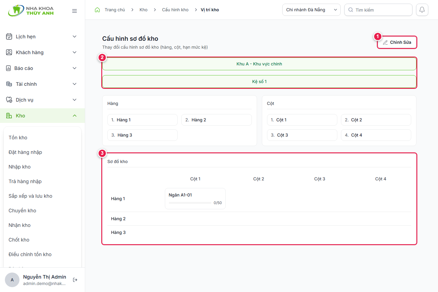
Task: Go to Nhập kho submenu item
Action: [19, 167]
